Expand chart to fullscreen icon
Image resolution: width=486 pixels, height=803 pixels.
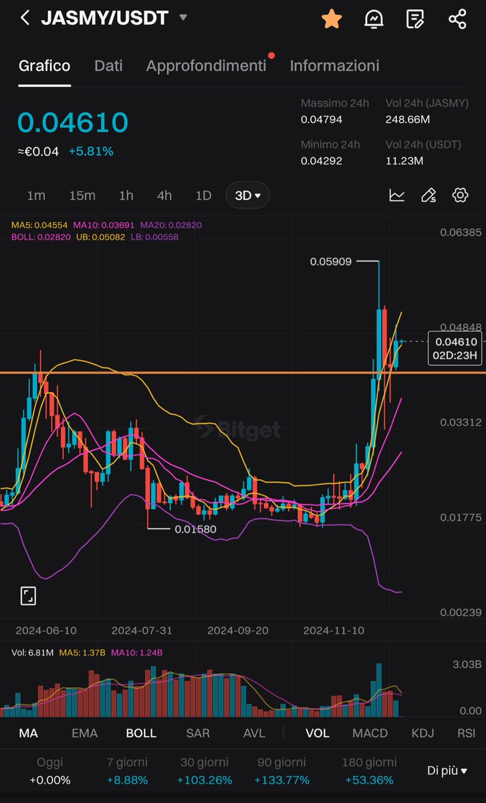point(28,596)
